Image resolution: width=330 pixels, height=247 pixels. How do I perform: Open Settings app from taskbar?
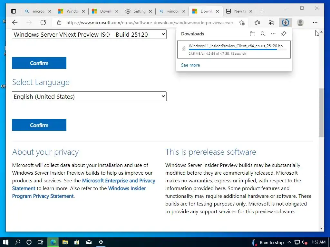(x=101, y=242)
